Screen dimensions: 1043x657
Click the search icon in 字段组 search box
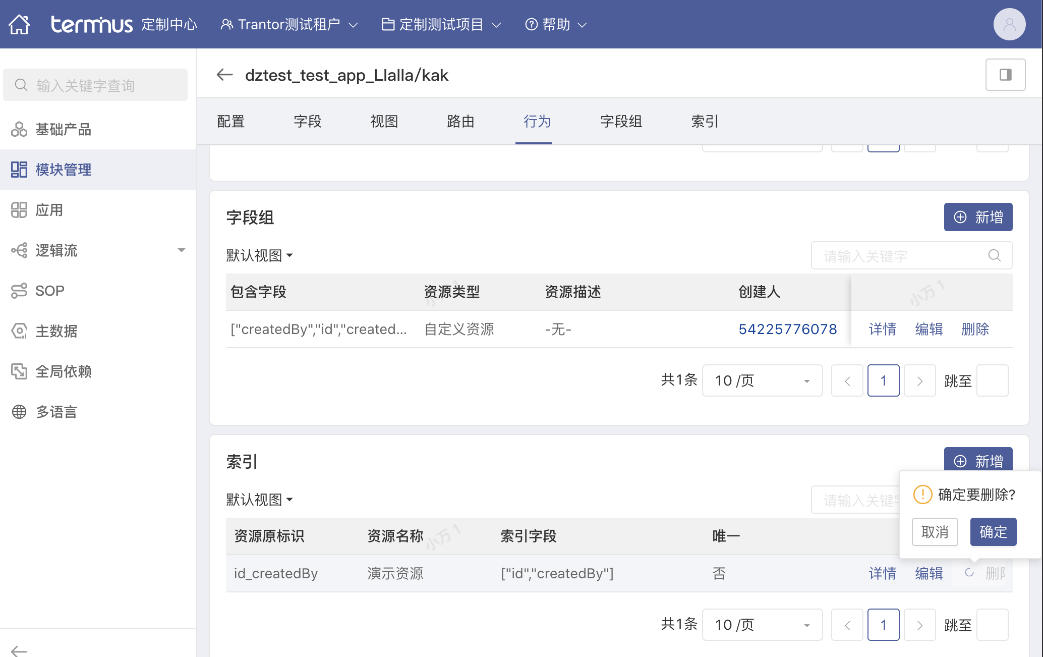click(x=994, y=255)
